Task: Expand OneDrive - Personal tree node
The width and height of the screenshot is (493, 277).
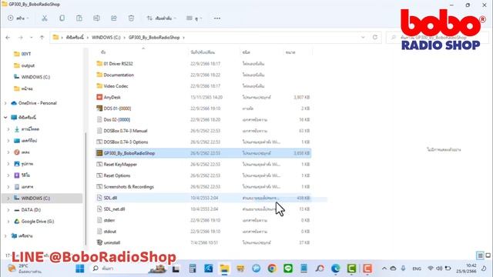Action: (x=5, y=103)
